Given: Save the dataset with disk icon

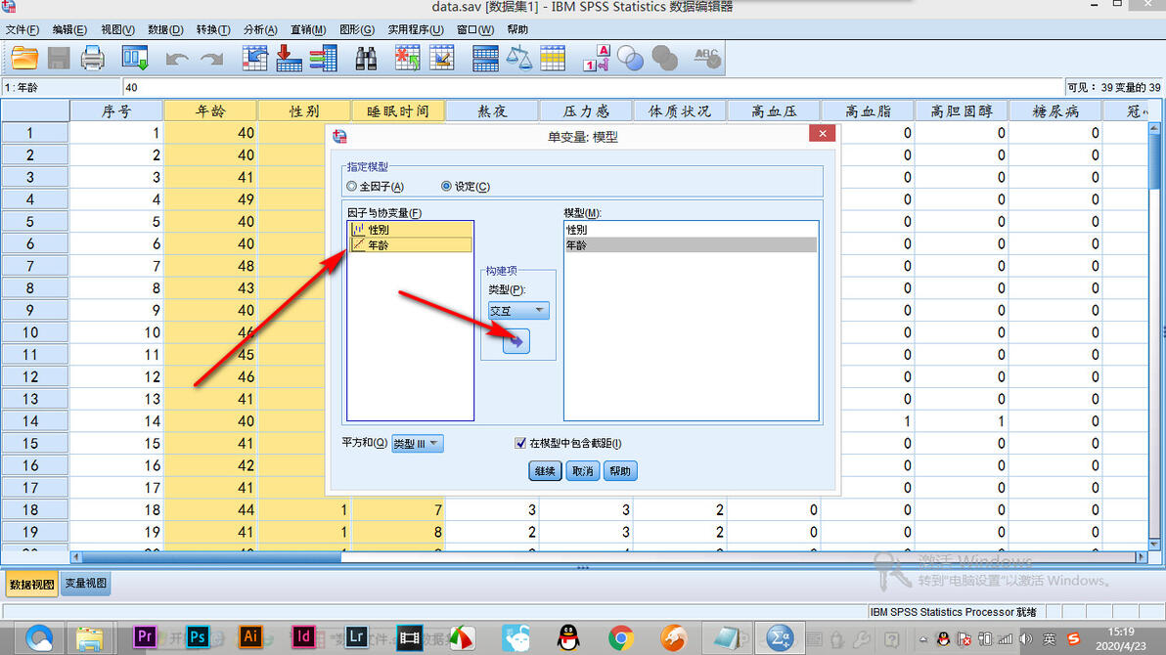Looking at the screenshot, I should point(58,58).
